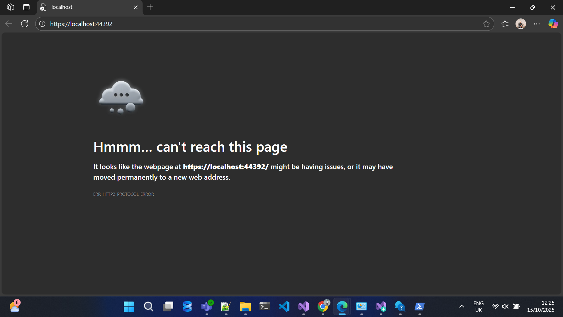
Task: Open the clock and date panel
Action: [540, 306]
